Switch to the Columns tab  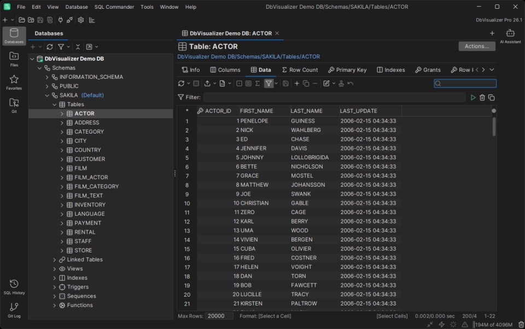[225, 70]
